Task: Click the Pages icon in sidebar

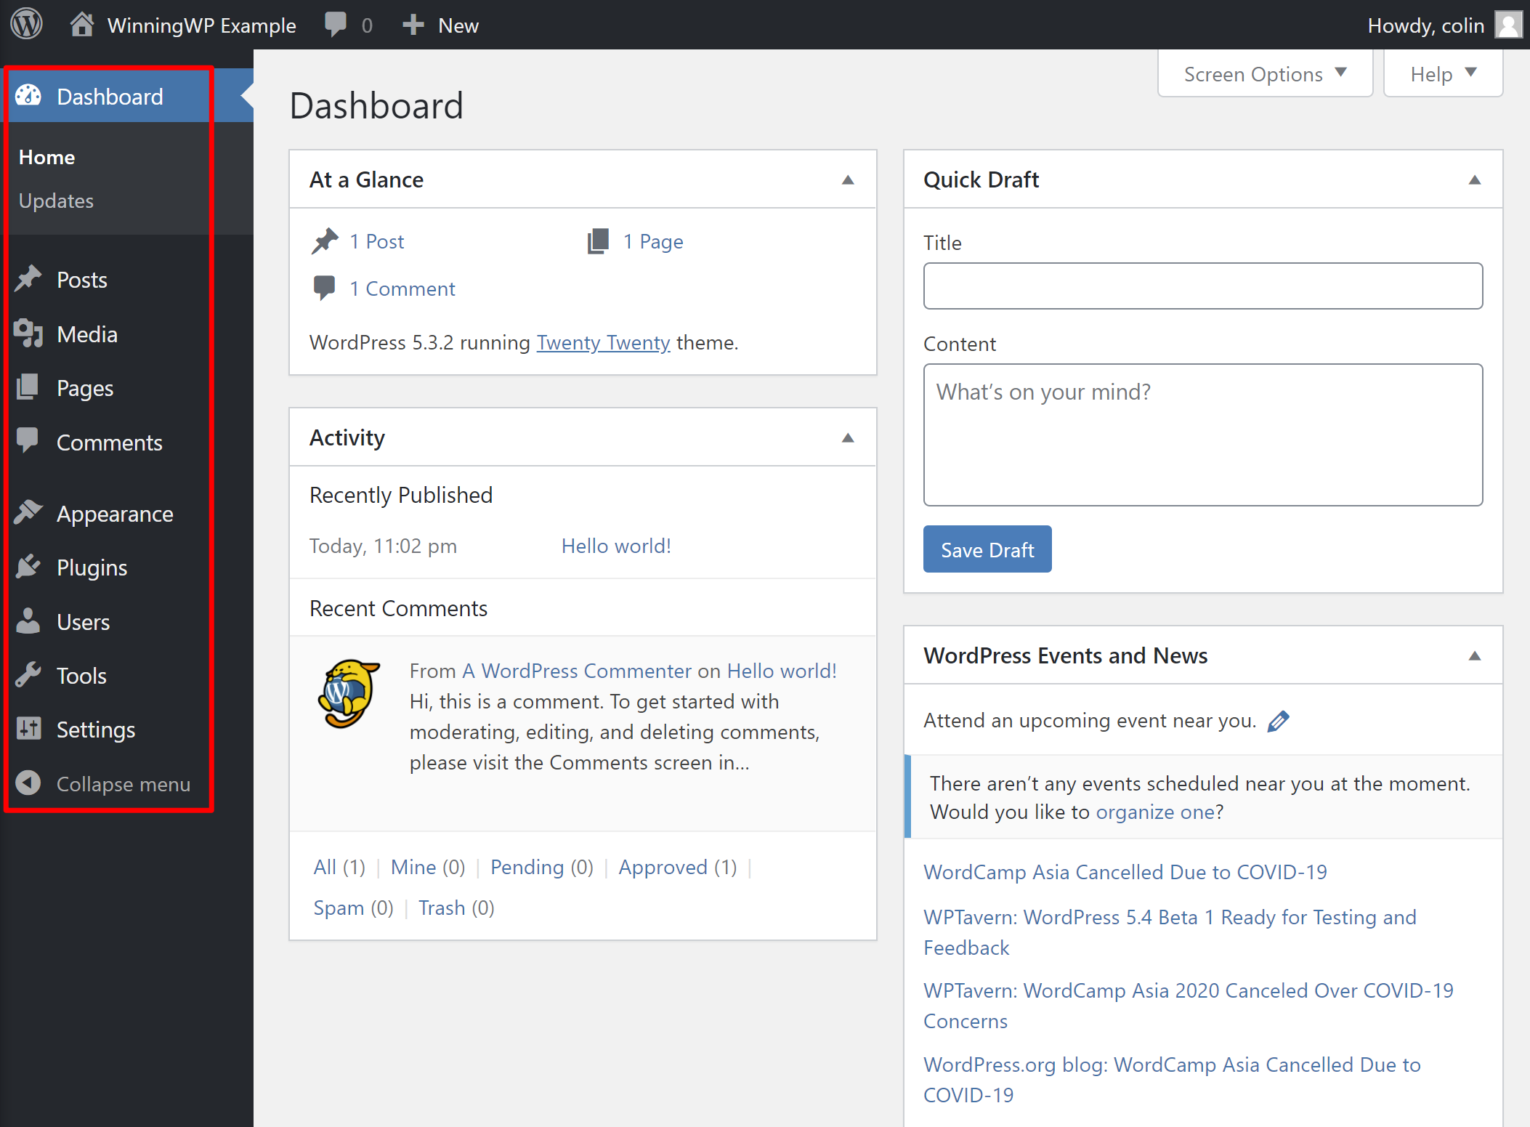Action: (x=28, y=388)
